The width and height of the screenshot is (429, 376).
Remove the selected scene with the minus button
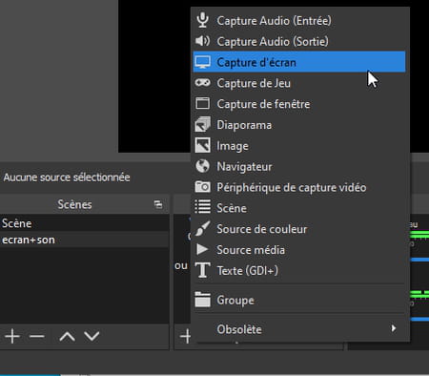36,336
